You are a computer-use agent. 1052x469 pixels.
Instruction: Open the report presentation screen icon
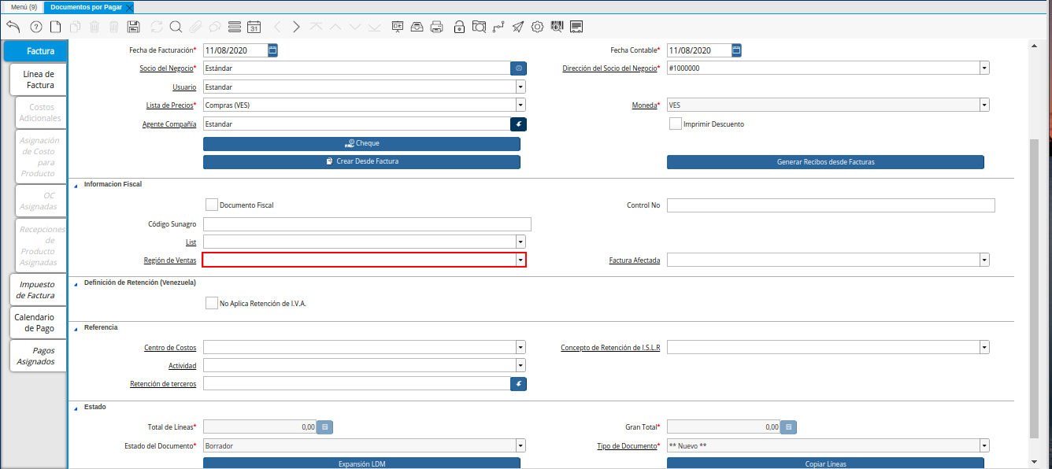[x=397, y=27]
